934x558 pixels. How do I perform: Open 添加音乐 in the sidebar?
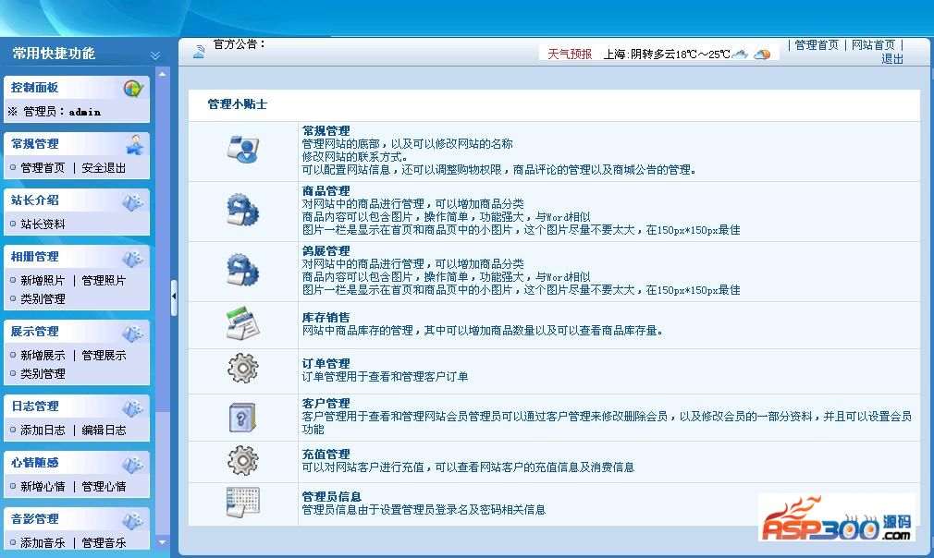click(x=43, y=542)
